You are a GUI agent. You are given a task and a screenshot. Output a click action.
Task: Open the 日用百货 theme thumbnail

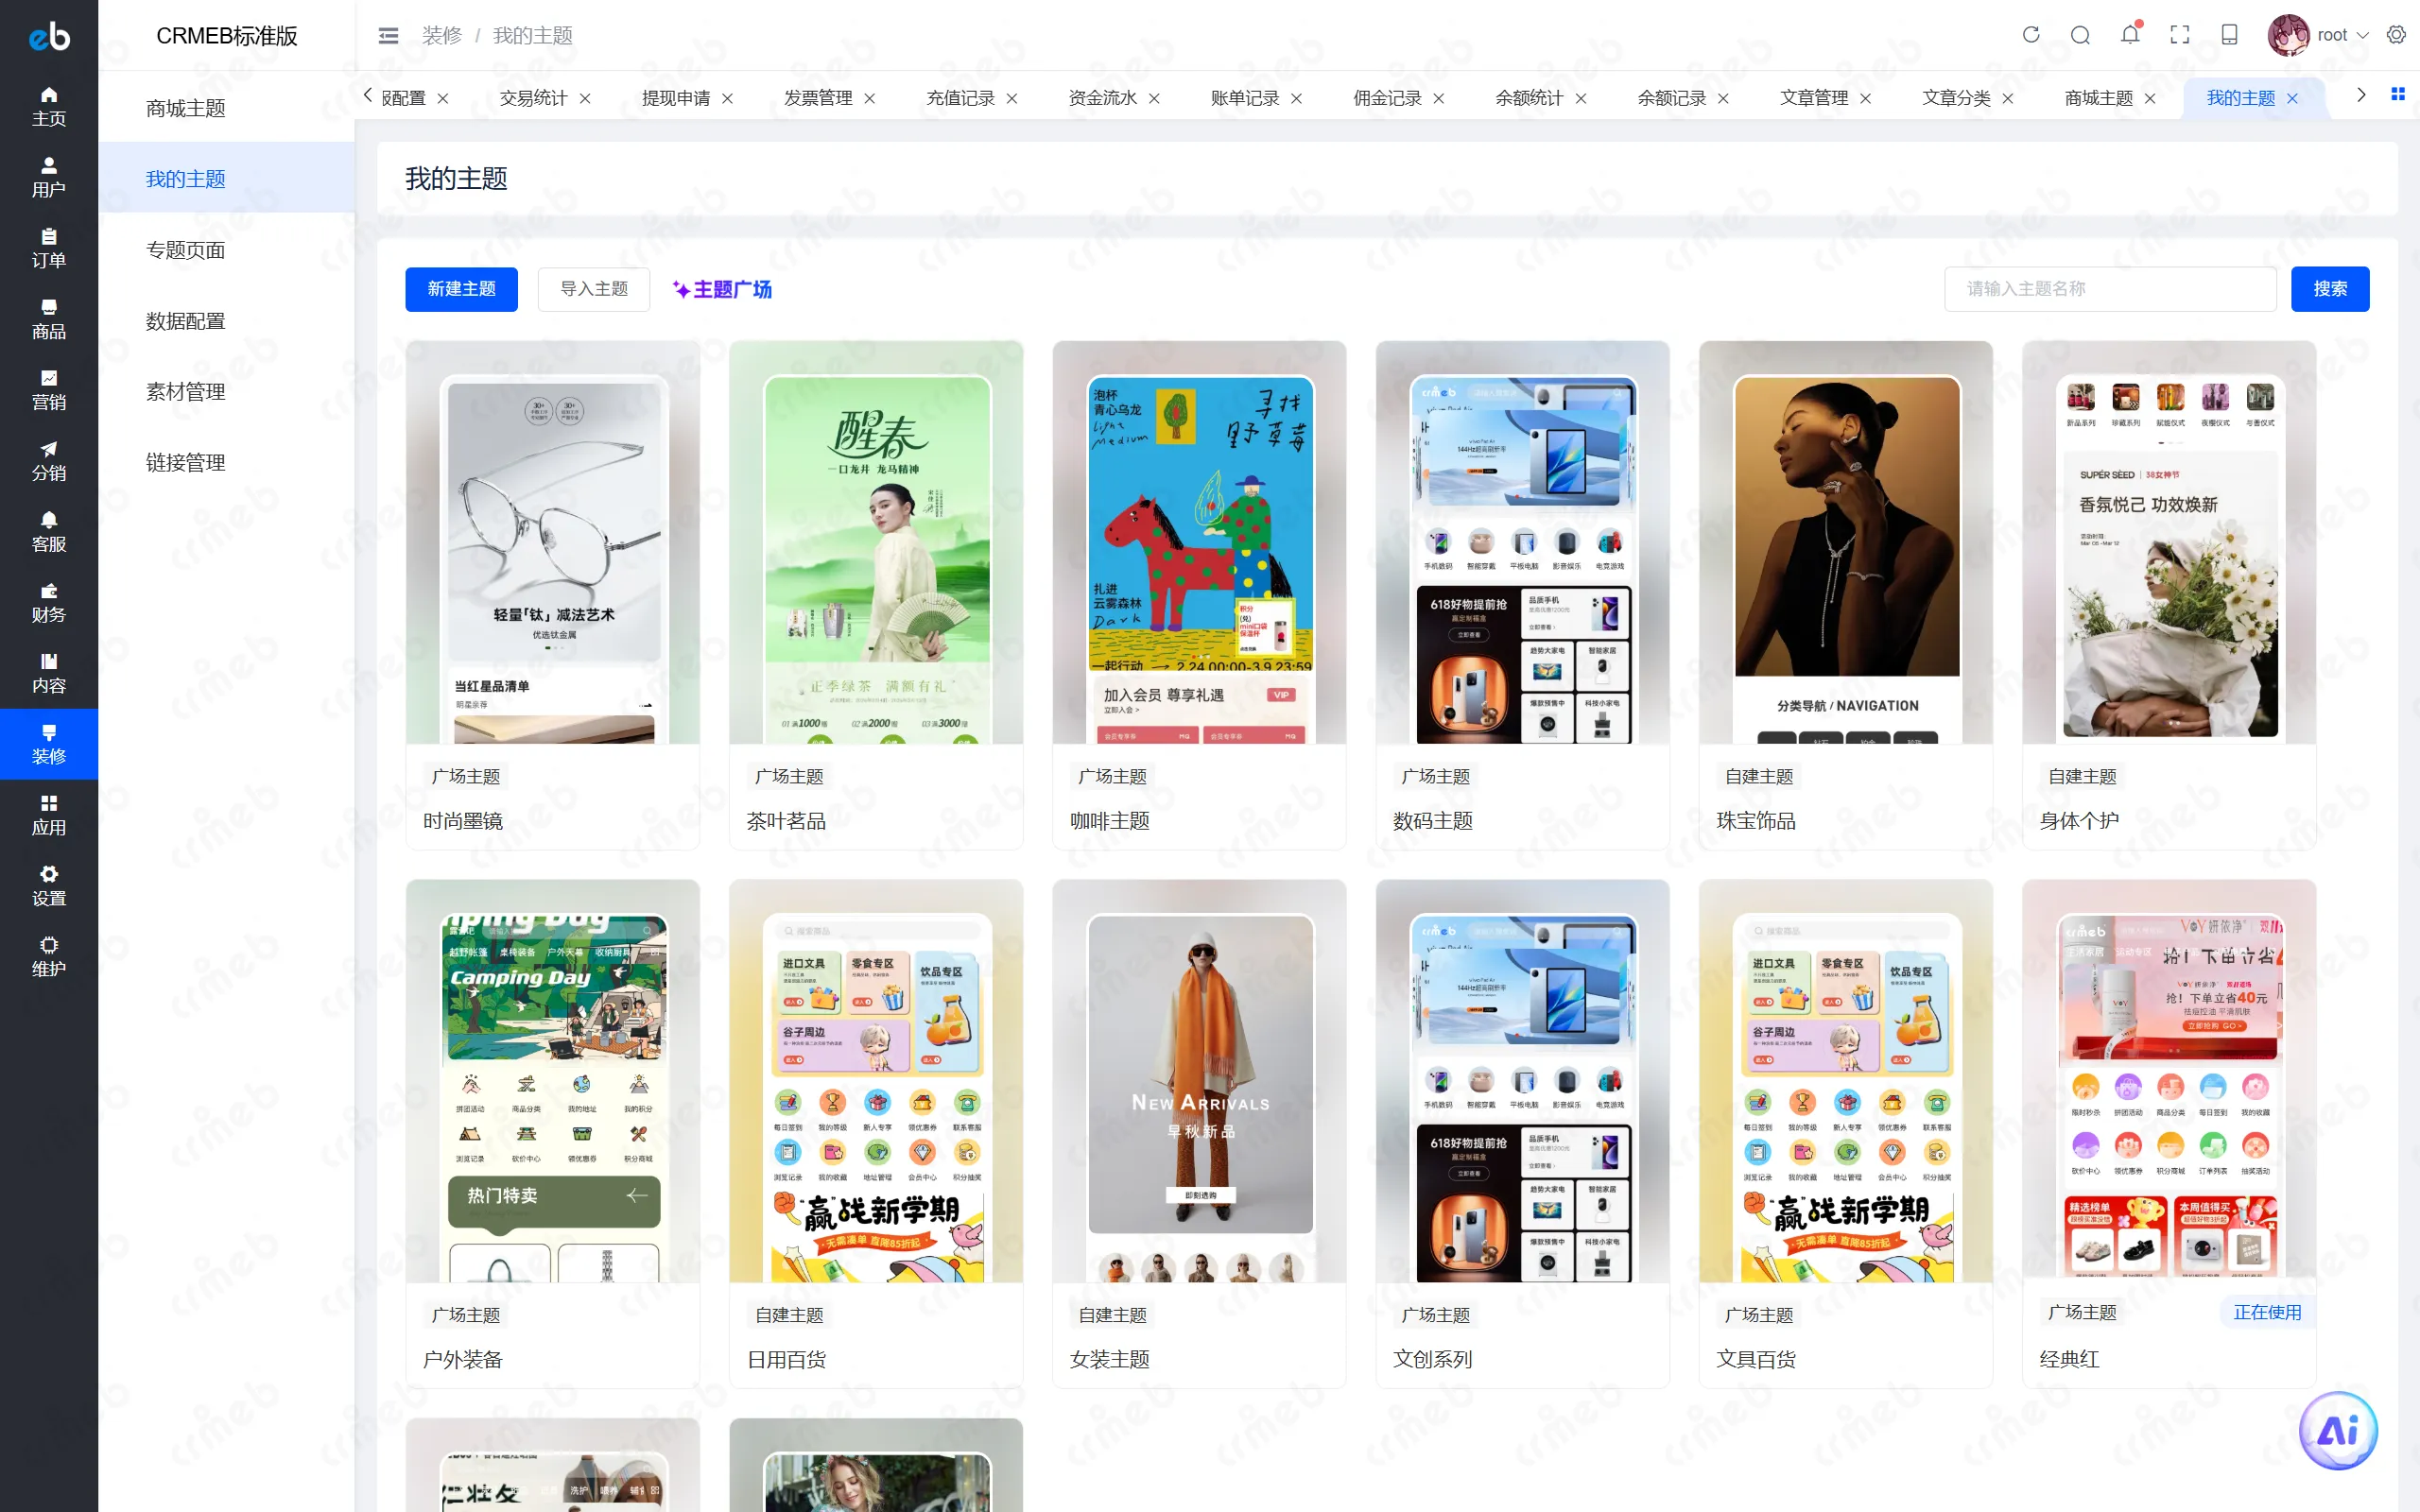(x=876, y=1081)
